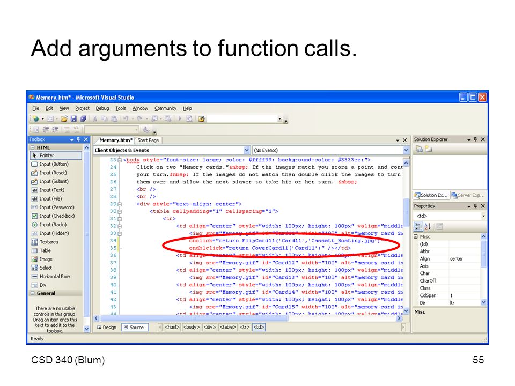Click the Undo arrow icon
Viewport: 515px width, 386px height.
click(126, 119)
